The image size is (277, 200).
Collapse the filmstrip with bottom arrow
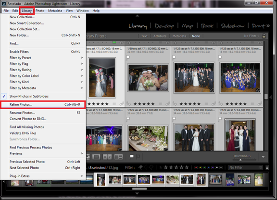[137, 193]
